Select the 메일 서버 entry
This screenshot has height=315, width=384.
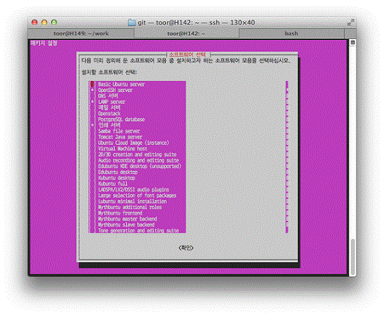[109, 108]
